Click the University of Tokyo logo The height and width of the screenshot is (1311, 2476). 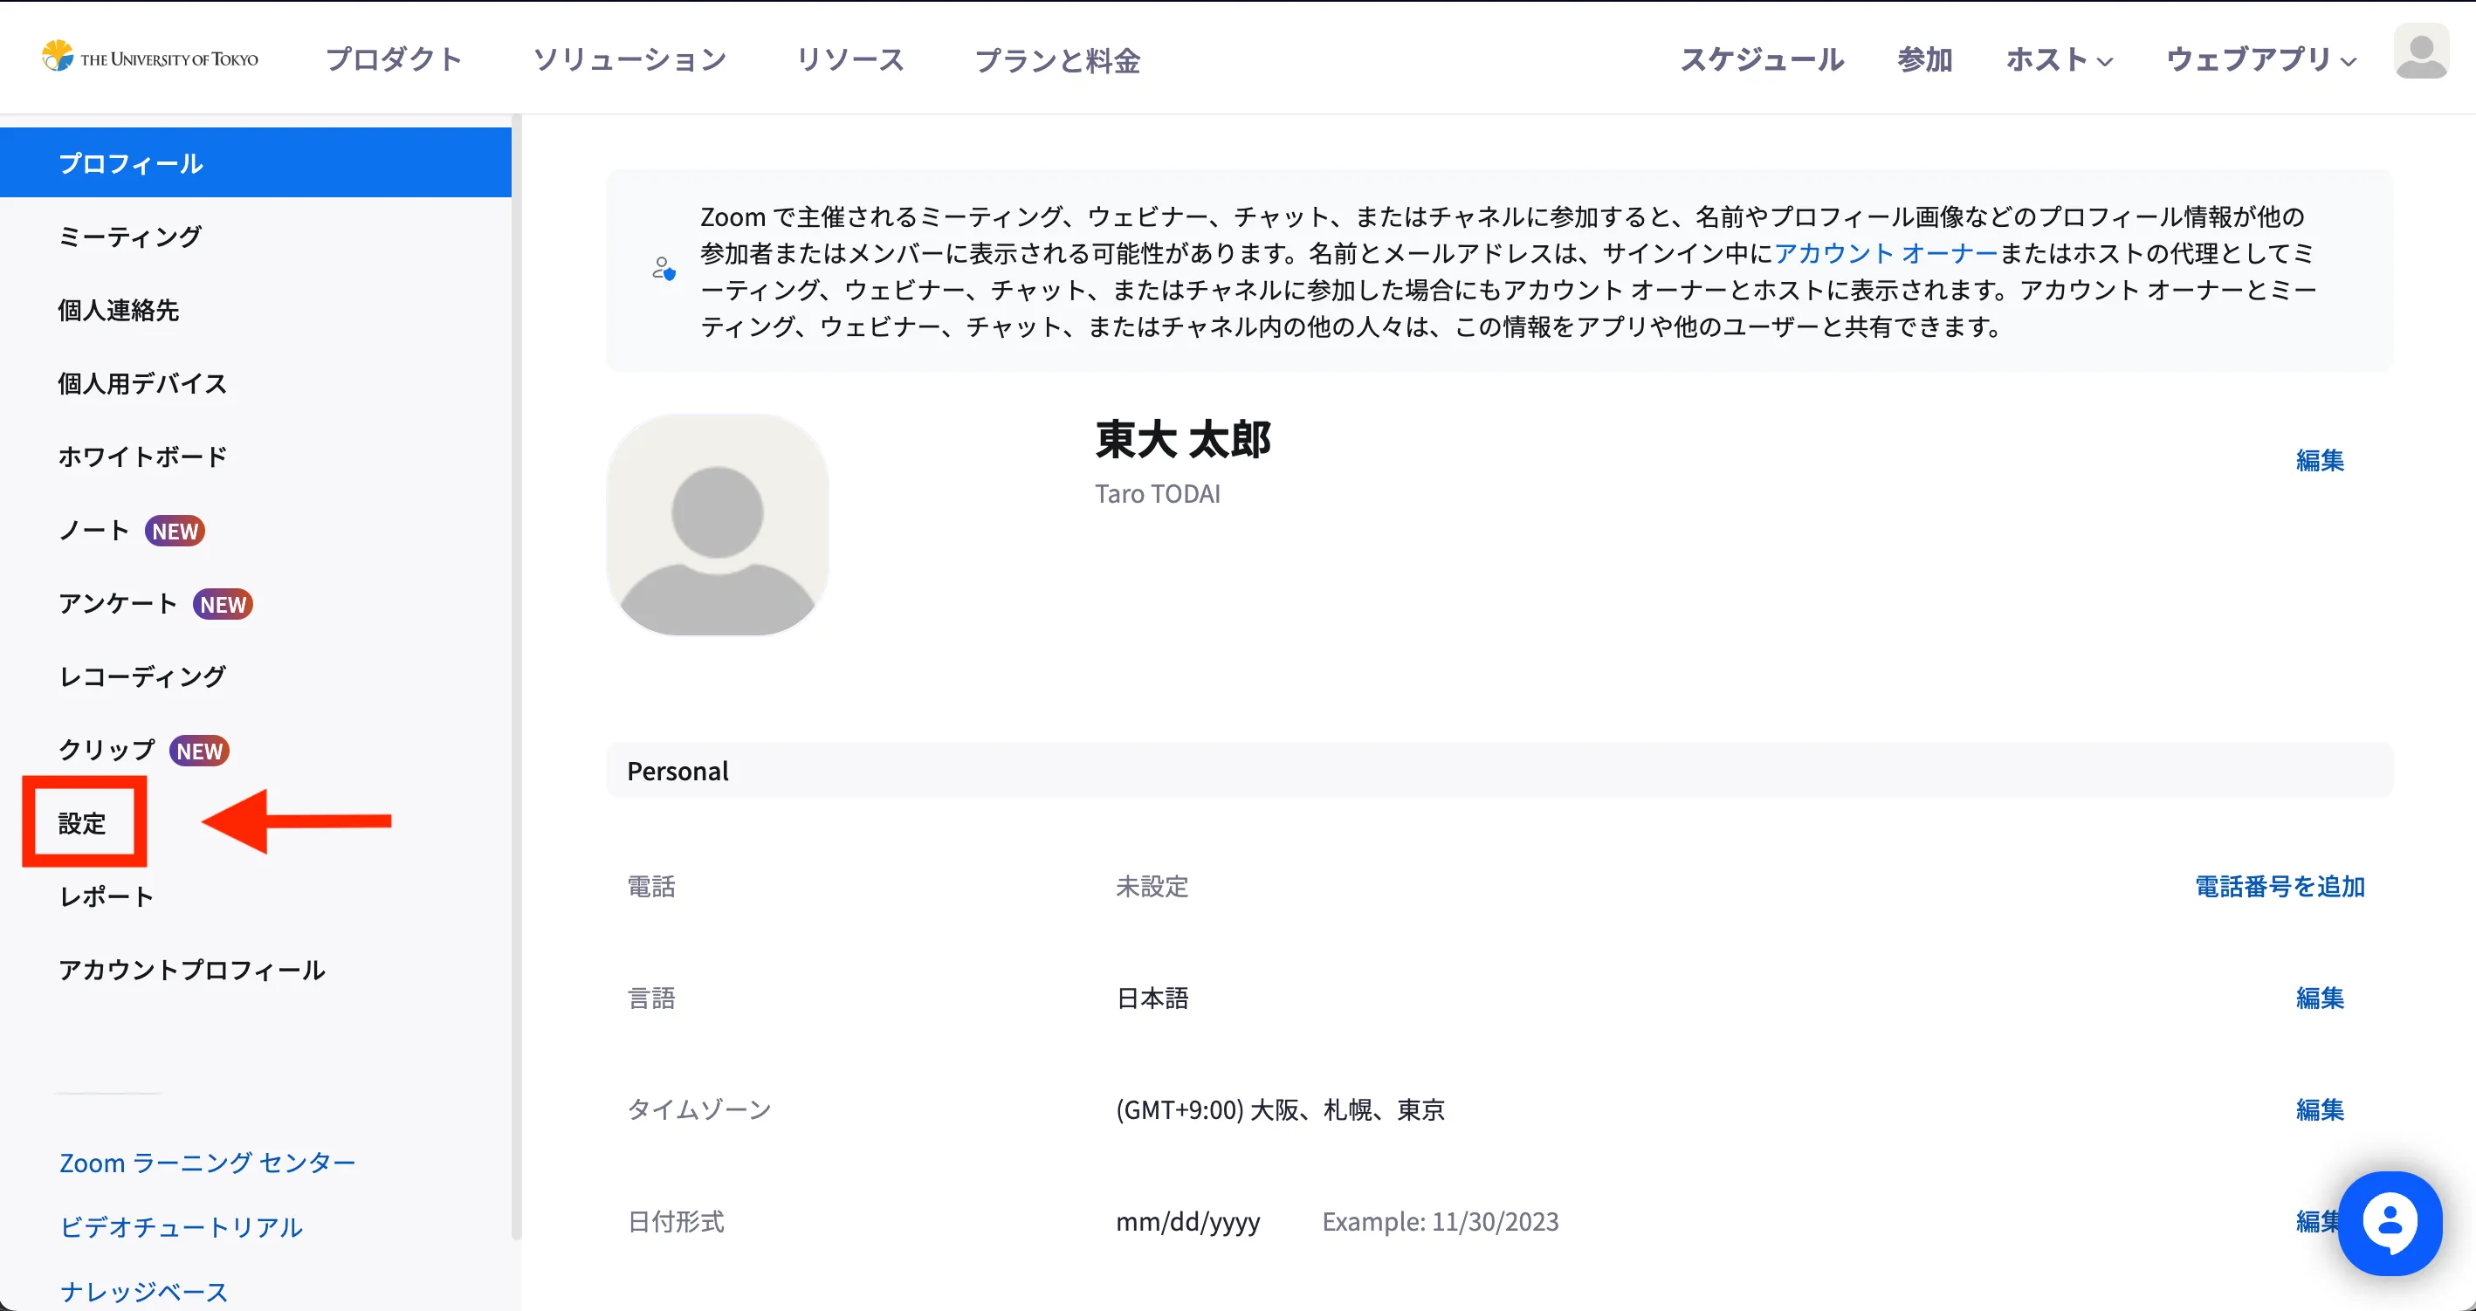point(150,58)
